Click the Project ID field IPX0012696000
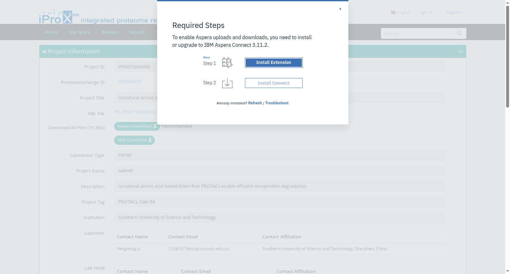Viewport: 510px width, 274px height. (x=280, y=67)
